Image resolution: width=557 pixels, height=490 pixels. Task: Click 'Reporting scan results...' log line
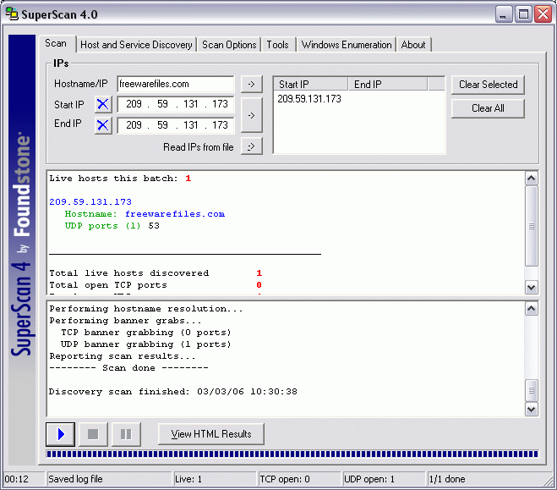123,356
